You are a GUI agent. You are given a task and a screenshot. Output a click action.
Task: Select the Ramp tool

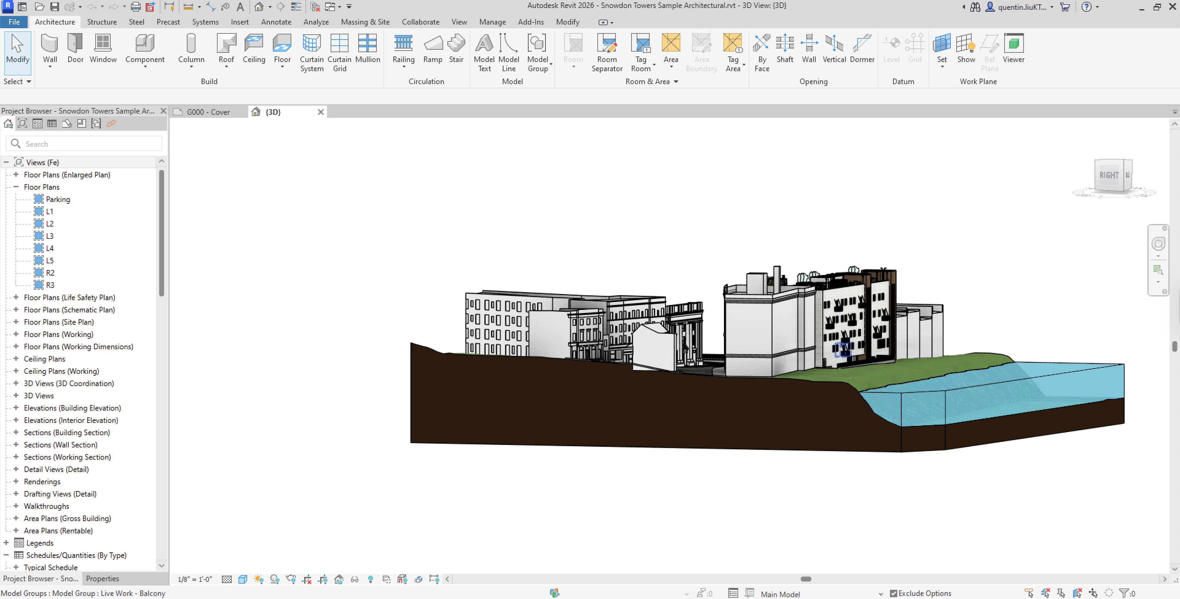(x=432, y=48)
